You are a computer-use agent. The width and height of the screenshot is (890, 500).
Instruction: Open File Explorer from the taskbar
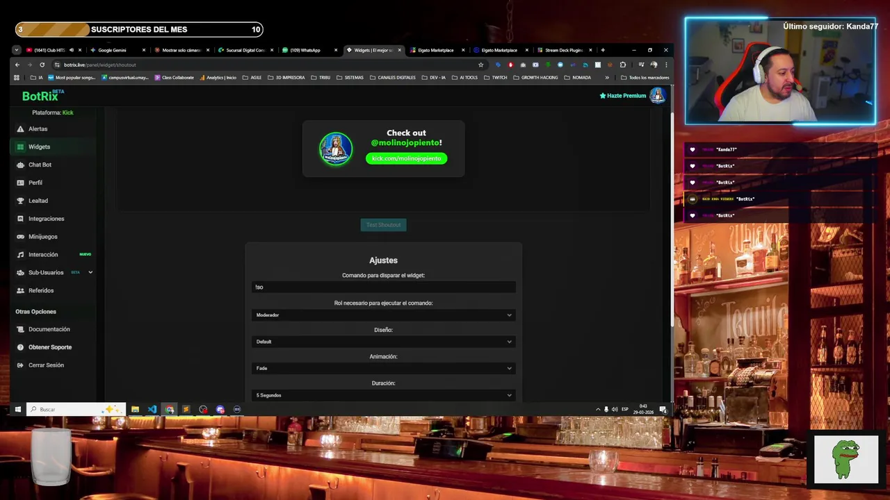click(x=135, y=409)
